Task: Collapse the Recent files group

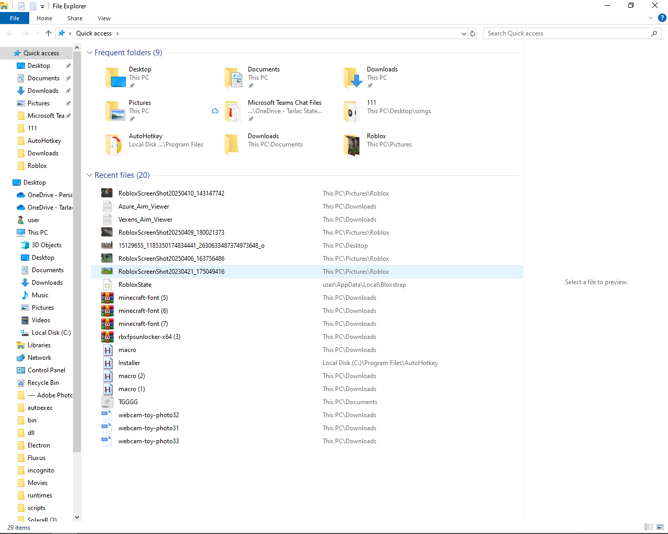Action: (x=89, y=175)
